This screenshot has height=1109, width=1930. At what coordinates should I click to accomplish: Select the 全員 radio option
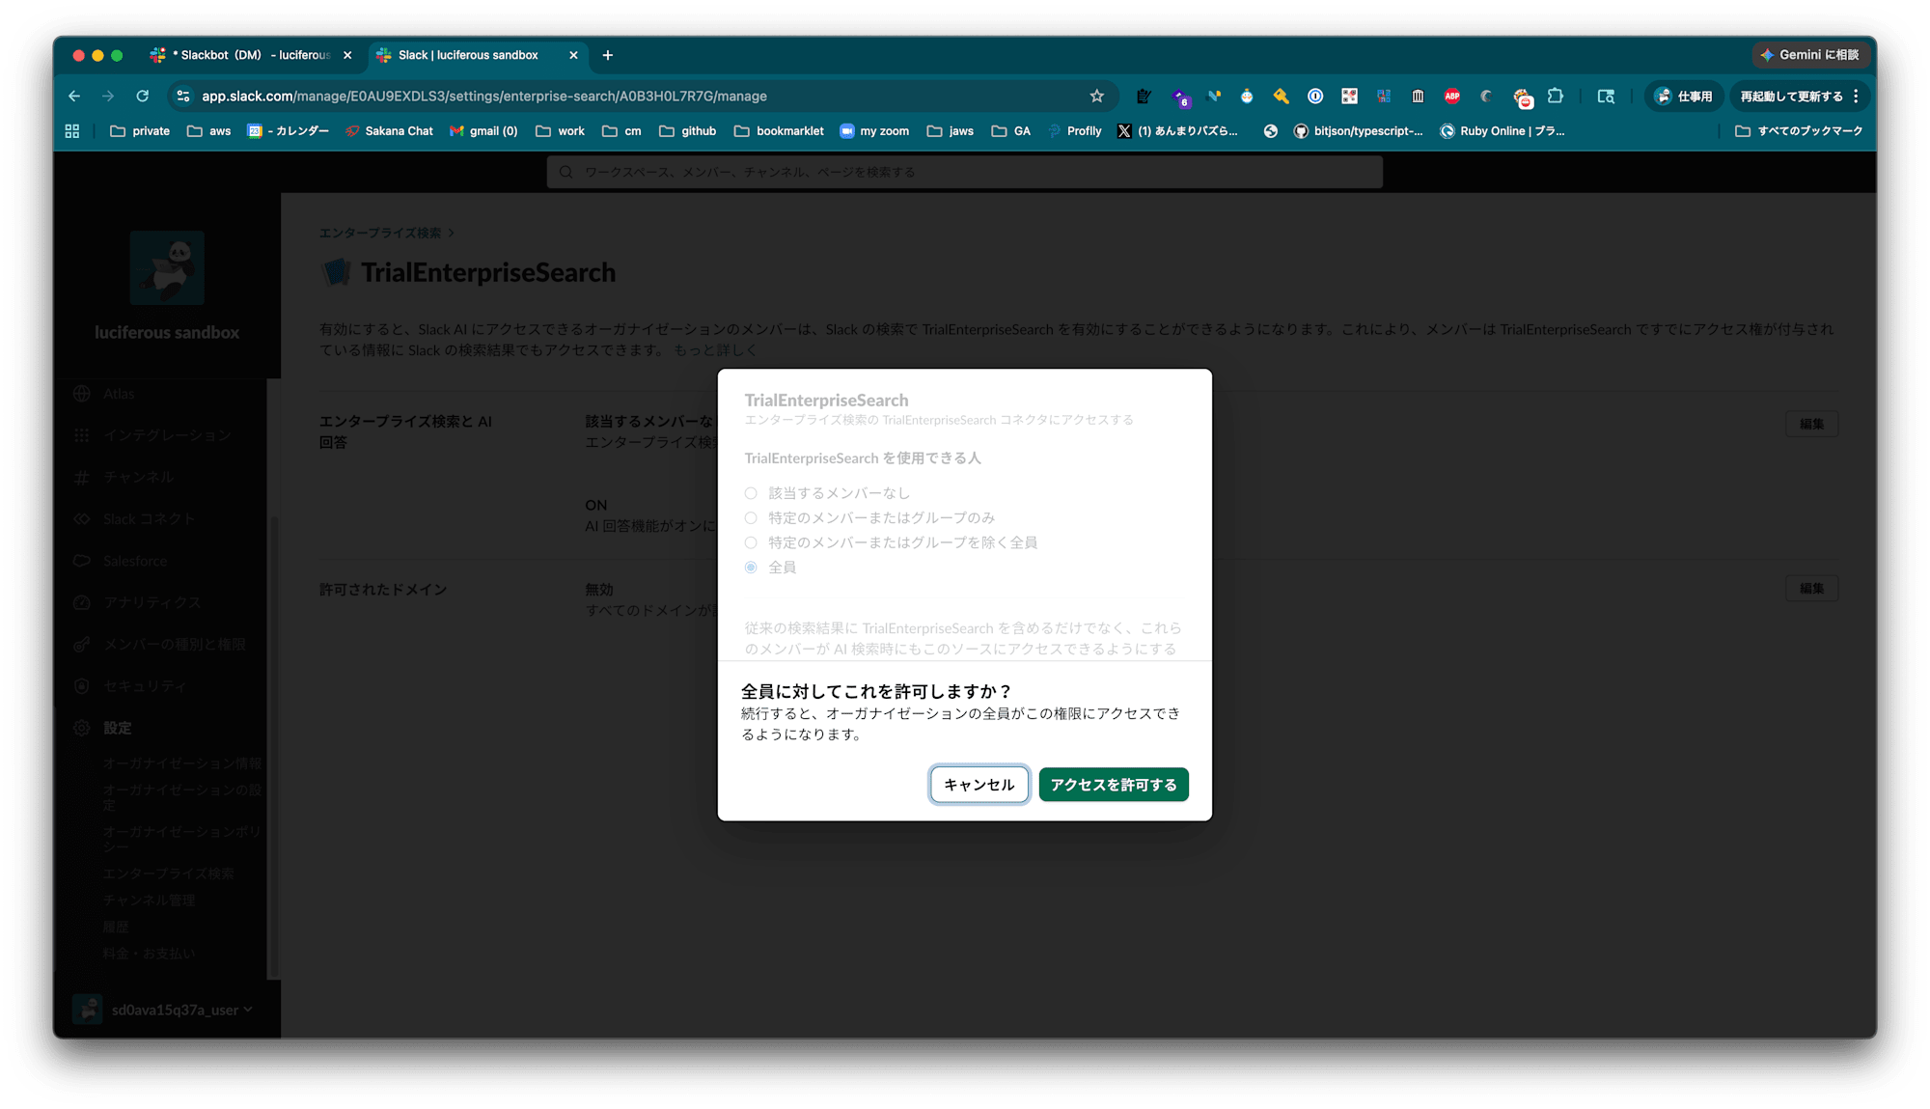pos(751,568)
